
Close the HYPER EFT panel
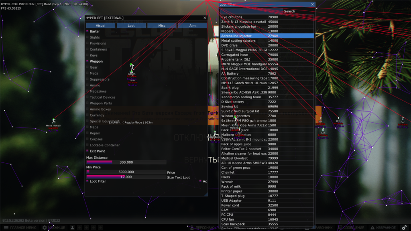pyautogui.click(x=205, y=18)
